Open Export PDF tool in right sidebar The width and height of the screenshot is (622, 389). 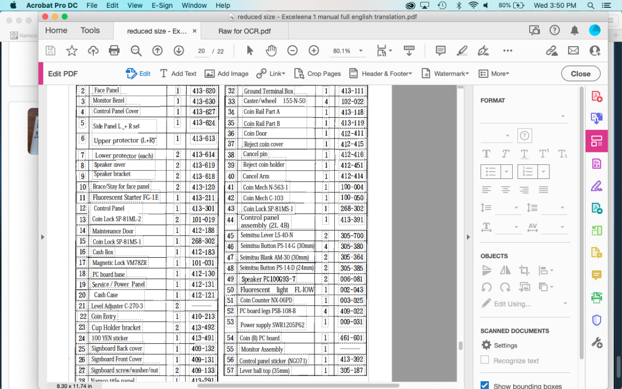coord(596,119)
